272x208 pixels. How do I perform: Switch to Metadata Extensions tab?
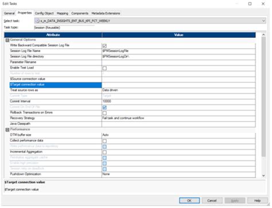[106, 13]
